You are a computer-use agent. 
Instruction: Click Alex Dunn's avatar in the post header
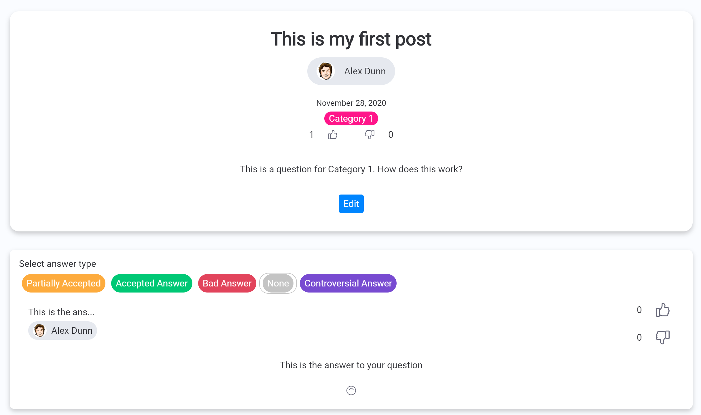tap(325, 71)
